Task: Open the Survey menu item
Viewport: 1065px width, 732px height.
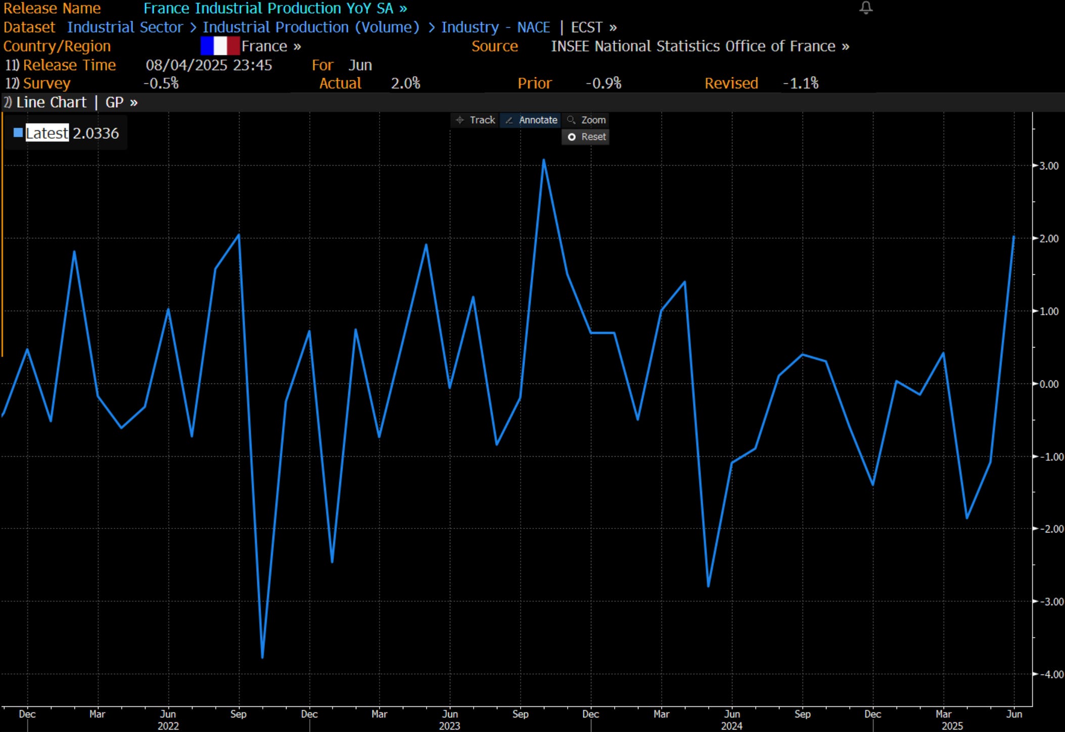Action: tap(47, 83)
